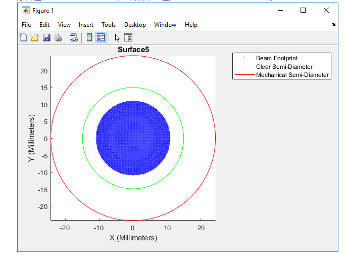
Task: Print the figure using the printer icon
Action: pyautogui.click(x=58, y=37)
